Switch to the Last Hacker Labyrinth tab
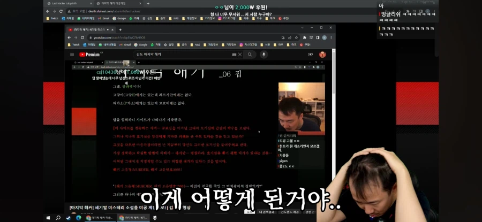The height and width of the screenshot is (222, 482). coord(70,3)
